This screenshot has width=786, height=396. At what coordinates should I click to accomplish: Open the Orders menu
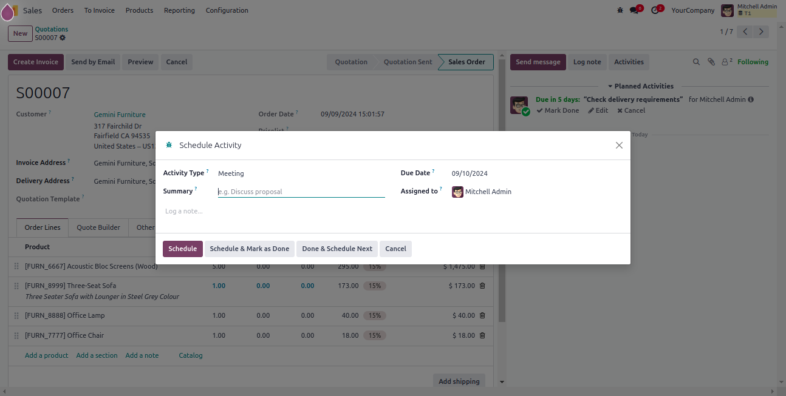click(x=63, y=10)
